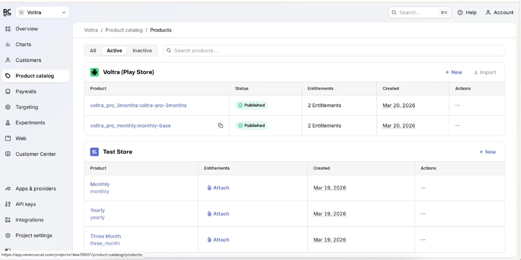
Task: Click the Integrations grid icon
Action: 8,220
